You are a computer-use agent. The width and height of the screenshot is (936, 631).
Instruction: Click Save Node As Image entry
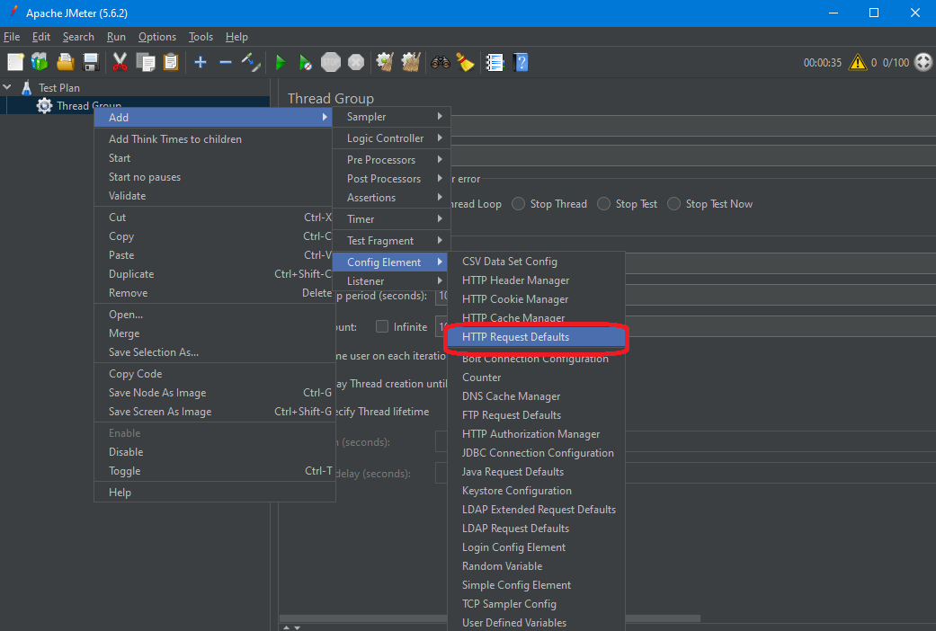tap(157, 393)
